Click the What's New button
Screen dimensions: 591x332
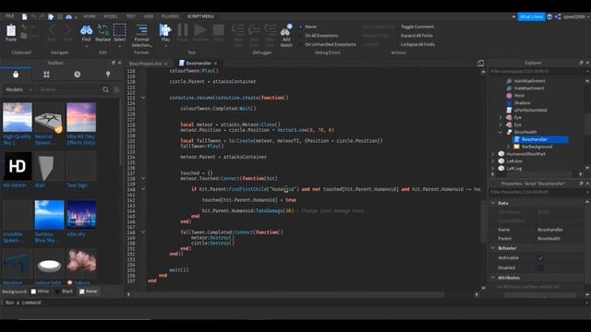click(x=531, y=17)
